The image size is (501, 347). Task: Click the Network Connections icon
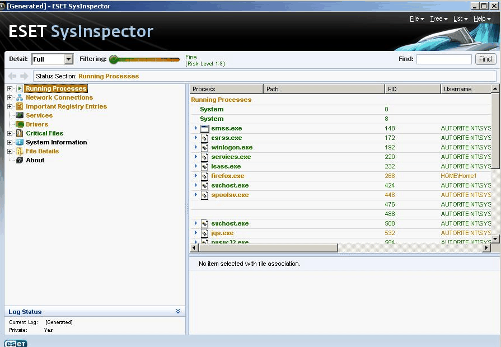click(x=20, y=97)
